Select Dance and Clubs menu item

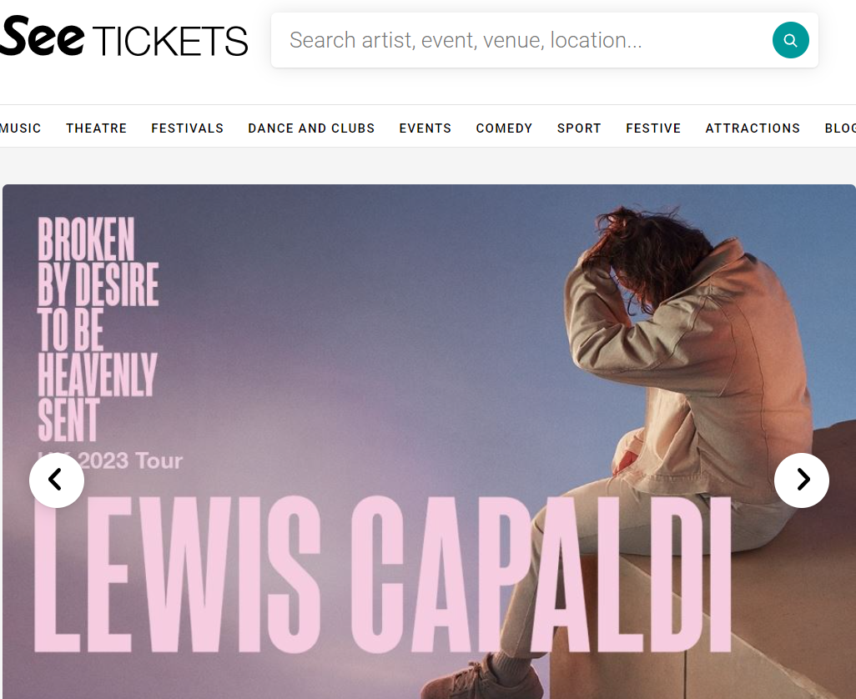coord(311,128)
